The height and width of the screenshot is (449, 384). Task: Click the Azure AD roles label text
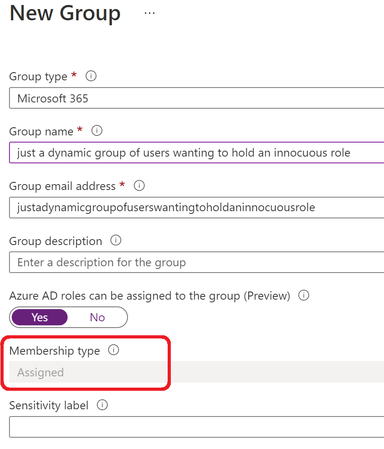click(150, 296)
